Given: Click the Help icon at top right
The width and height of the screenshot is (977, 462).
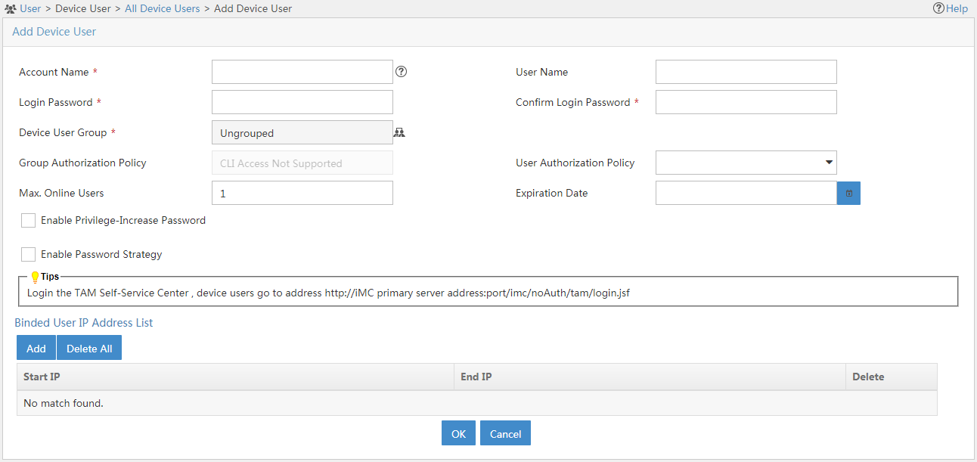Looking at the screenshot, I should pyautogui.click(x=951, y=8).
